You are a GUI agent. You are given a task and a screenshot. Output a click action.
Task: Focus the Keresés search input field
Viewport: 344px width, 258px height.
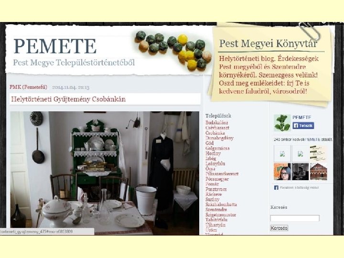pos(295,218)
